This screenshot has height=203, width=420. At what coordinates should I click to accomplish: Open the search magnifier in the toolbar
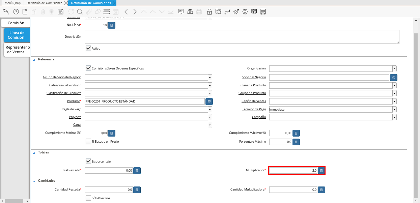(80, 12)
